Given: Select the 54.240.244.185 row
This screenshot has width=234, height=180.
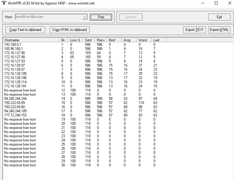Looking at the screenshot, I should pos(84,111).
